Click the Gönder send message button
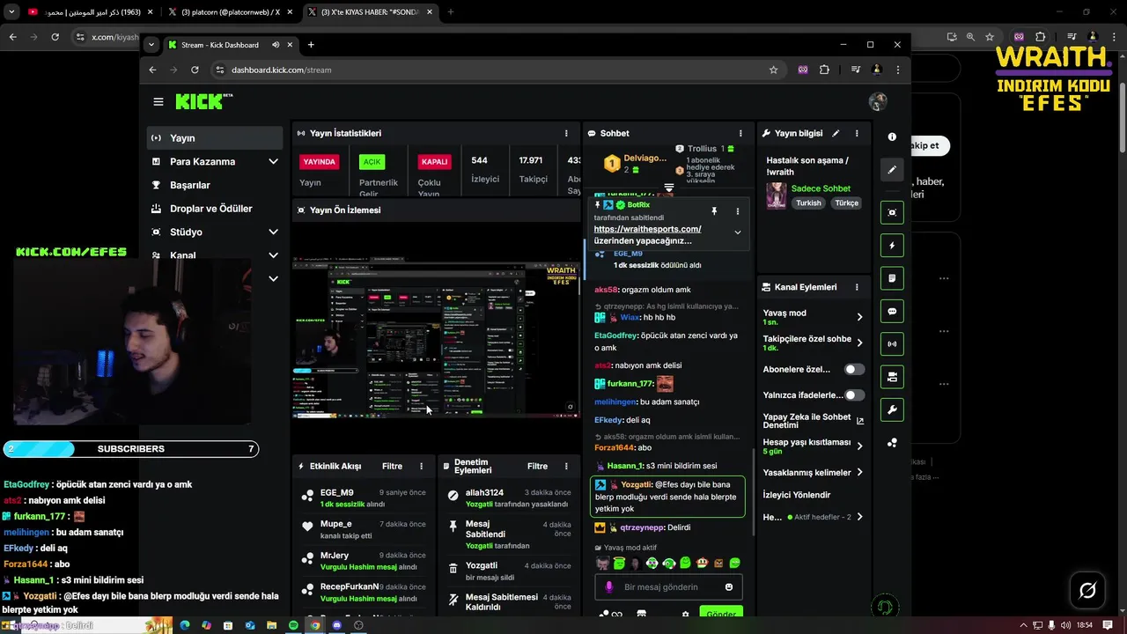1127x634 pixels. tap(721, 613)
